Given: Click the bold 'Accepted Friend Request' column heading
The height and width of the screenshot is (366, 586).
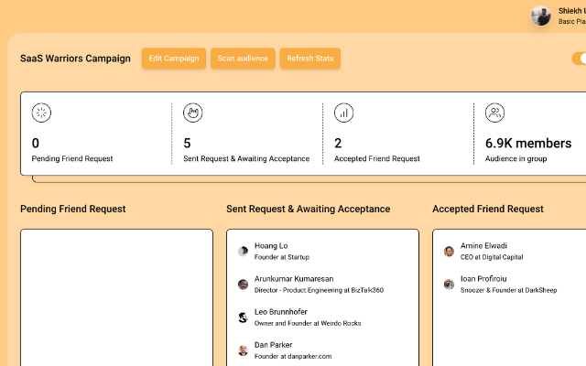Looking at the screenshot, I should 488,210.
